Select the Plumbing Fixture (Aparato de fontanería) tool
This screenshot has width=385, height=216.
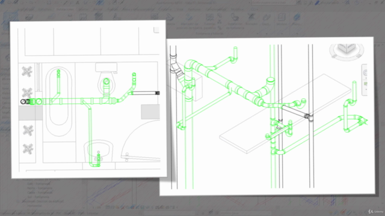[x=235, y=21]
